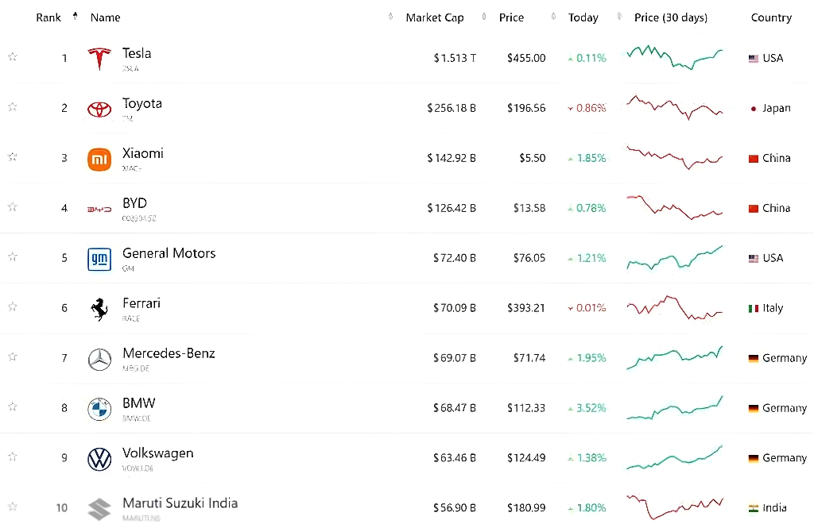Image resolution: width=814 pixels, height=524 pixels.
Task: Open Maruti Suzuki India company page
Action: pyautogui.click(x=180, y=503)
